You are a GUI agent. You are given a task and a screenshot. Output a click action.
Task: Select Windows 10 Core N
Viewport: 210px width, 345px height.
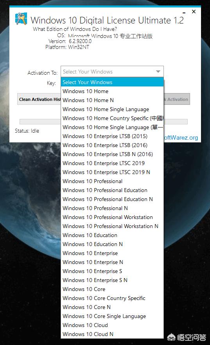click(112, 307)
